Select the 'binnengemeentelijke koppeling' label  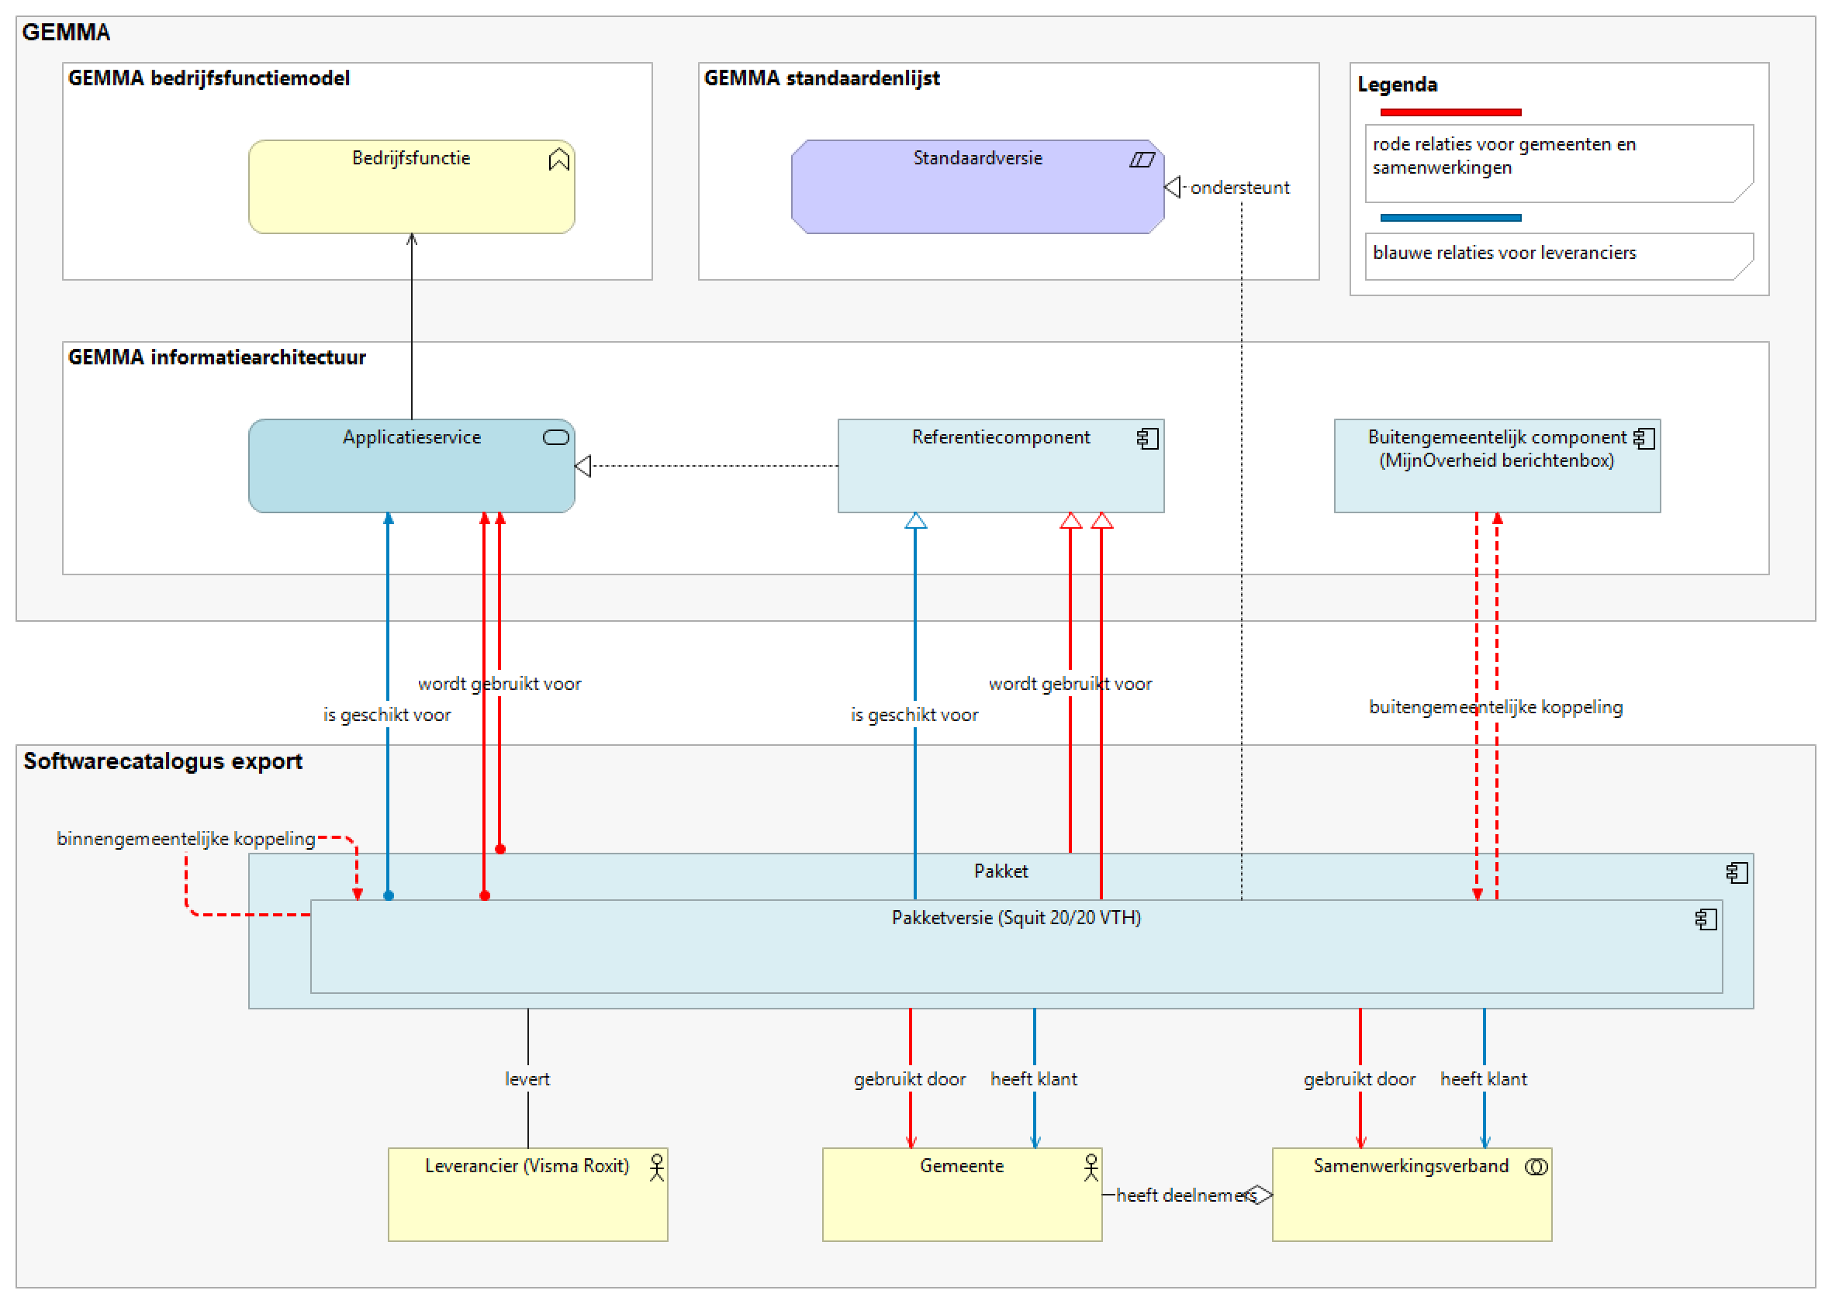[185, 839]
